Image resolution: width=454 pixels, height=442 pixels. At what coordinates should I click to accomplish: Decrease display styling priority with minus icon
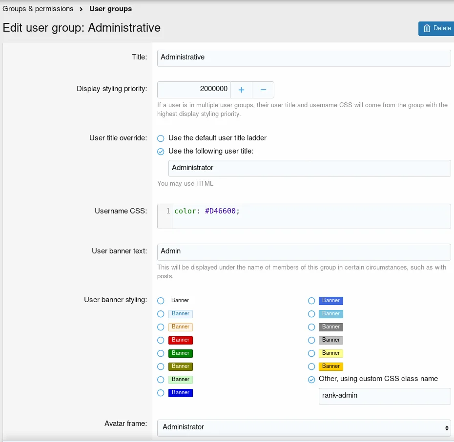(263, 90)
